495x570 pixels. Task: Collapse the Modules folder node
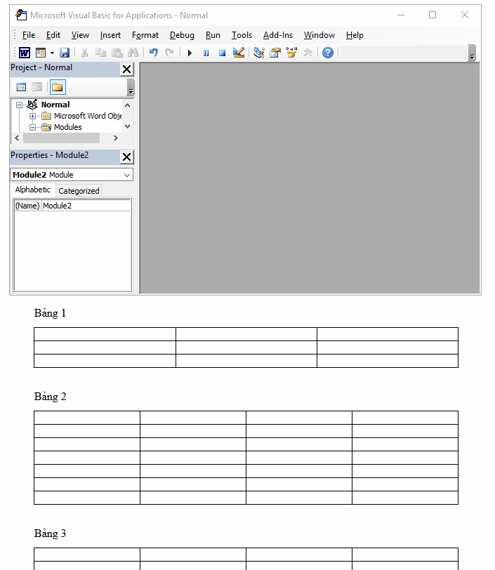pyautogui.click(x=33, y=128)
